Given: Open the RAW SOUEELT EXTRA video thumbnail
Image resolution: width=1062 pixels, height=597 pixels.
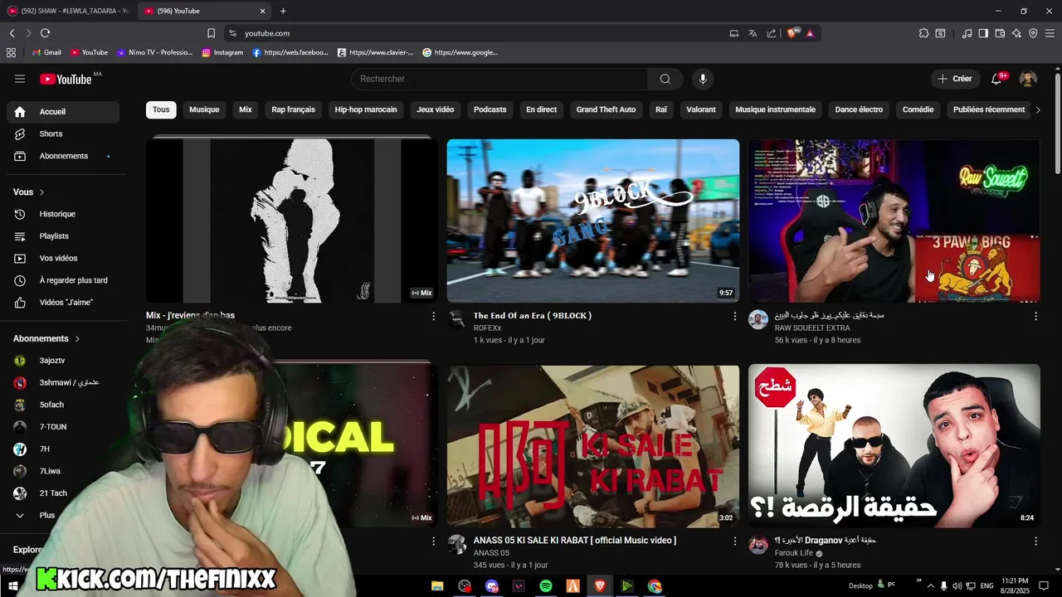Looking at the screenshot, I should (894, 221).
